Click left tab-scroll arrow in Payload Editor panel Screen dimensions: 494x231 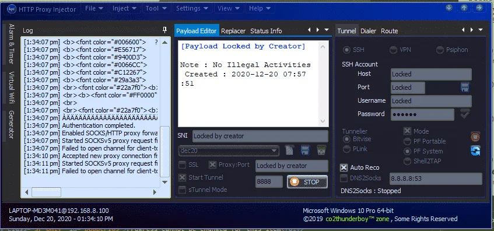[x=309, y=30]
